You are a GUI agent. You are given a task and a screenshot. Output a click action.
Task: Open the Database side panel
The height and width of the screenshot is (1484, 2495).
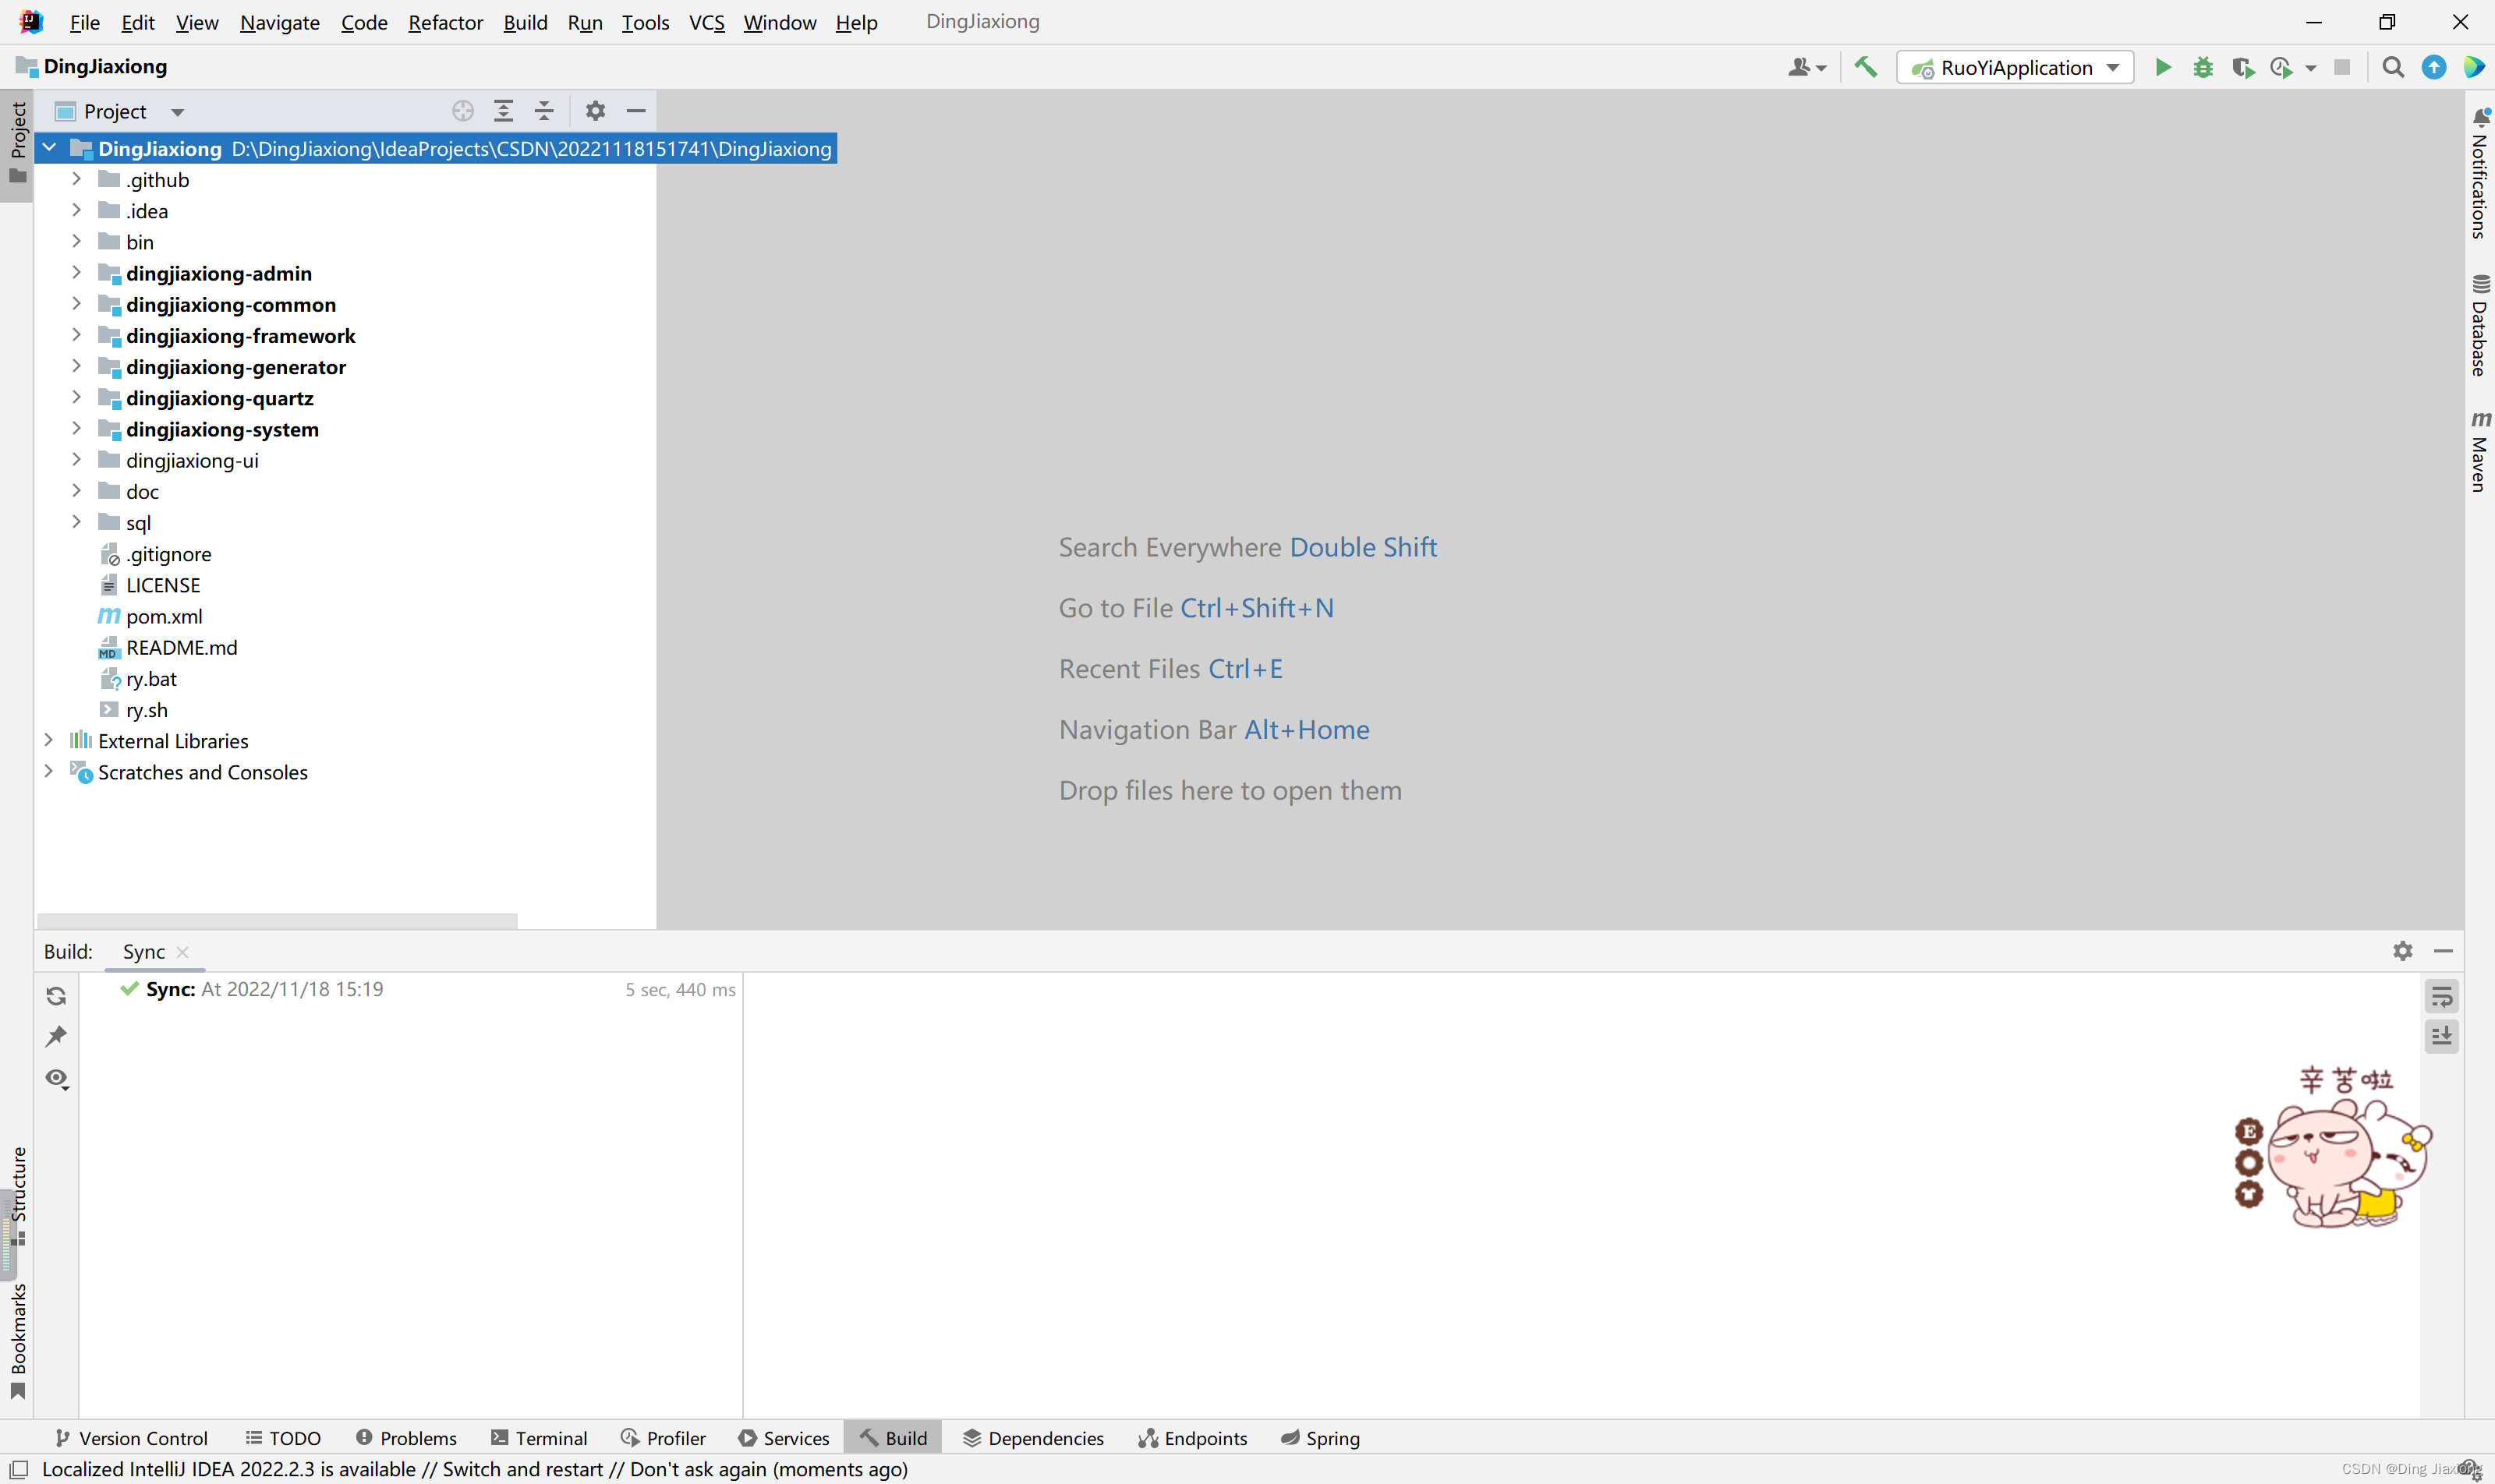click(x=2479, y=325)
